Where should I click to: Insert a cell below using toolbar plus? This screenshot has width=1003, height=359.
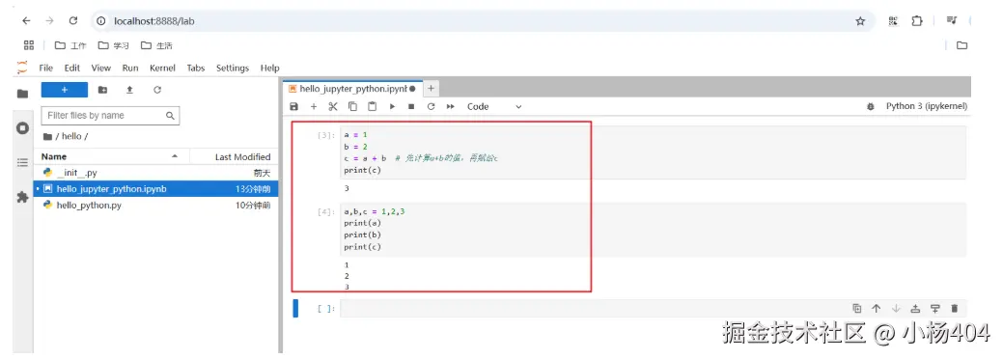pyautogui.click(x=314, y=107)
